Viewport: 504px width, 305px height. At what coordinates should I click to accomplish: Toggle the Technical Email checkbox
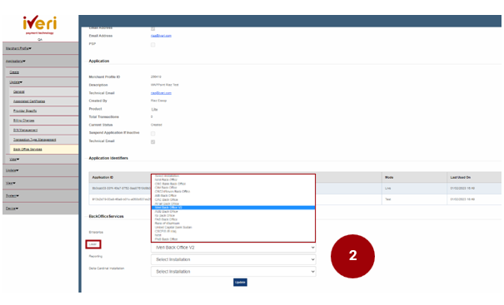pos(153,142)
